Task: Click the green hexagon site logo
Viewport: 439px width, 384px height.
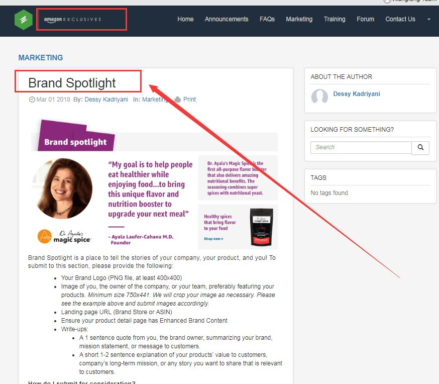Action: coord(24,20)
